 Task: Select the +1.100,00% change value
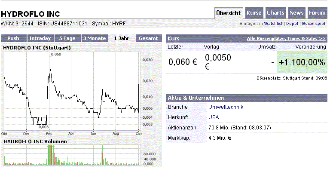click(x=302, y=62)
